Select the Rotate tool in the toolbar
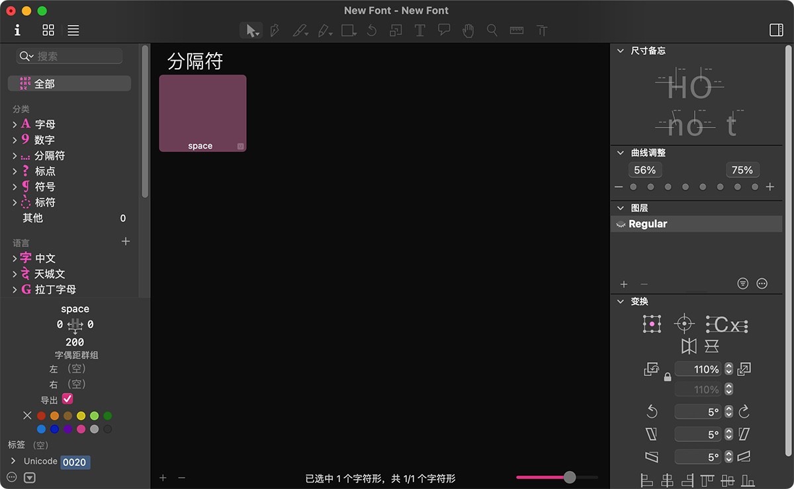The image size is (794, 489). tap(371, 30)
